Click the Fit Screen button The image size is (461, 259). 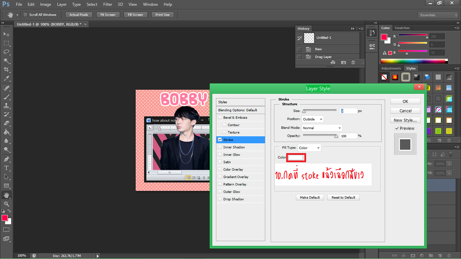(108, 15)
